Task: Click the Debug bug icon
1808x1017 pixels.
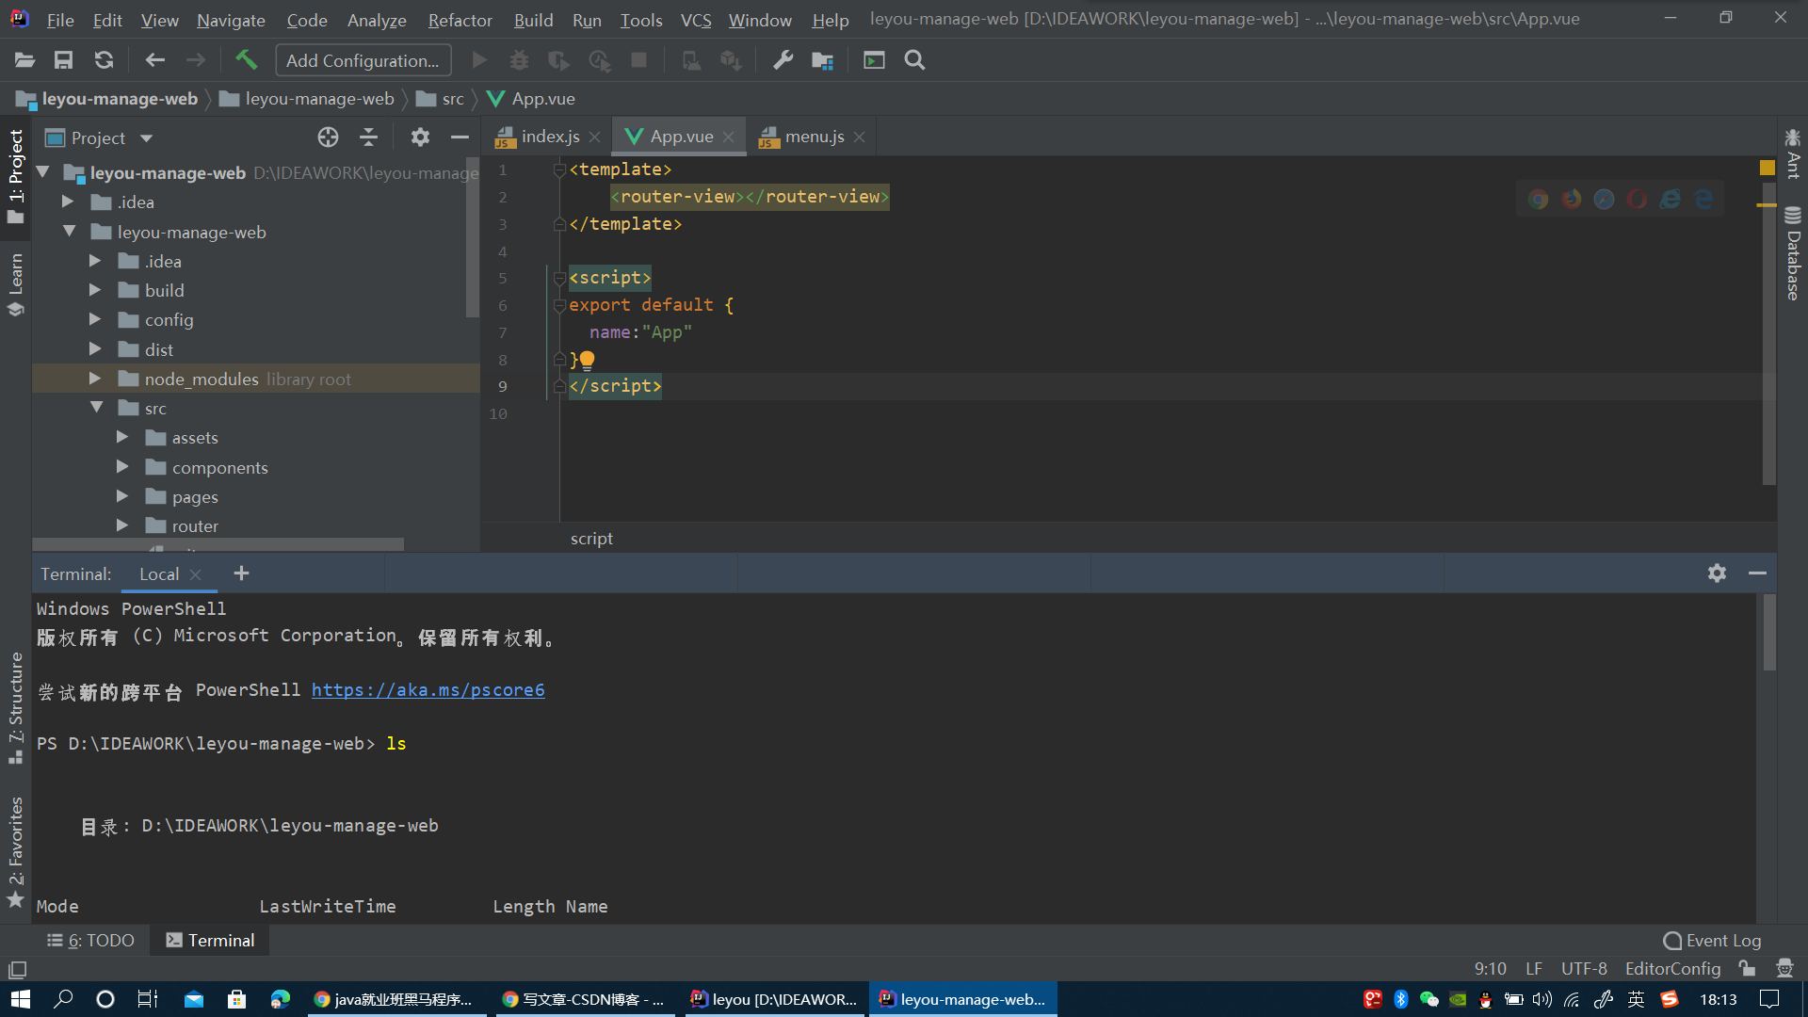Action: (x=519, y=60)
